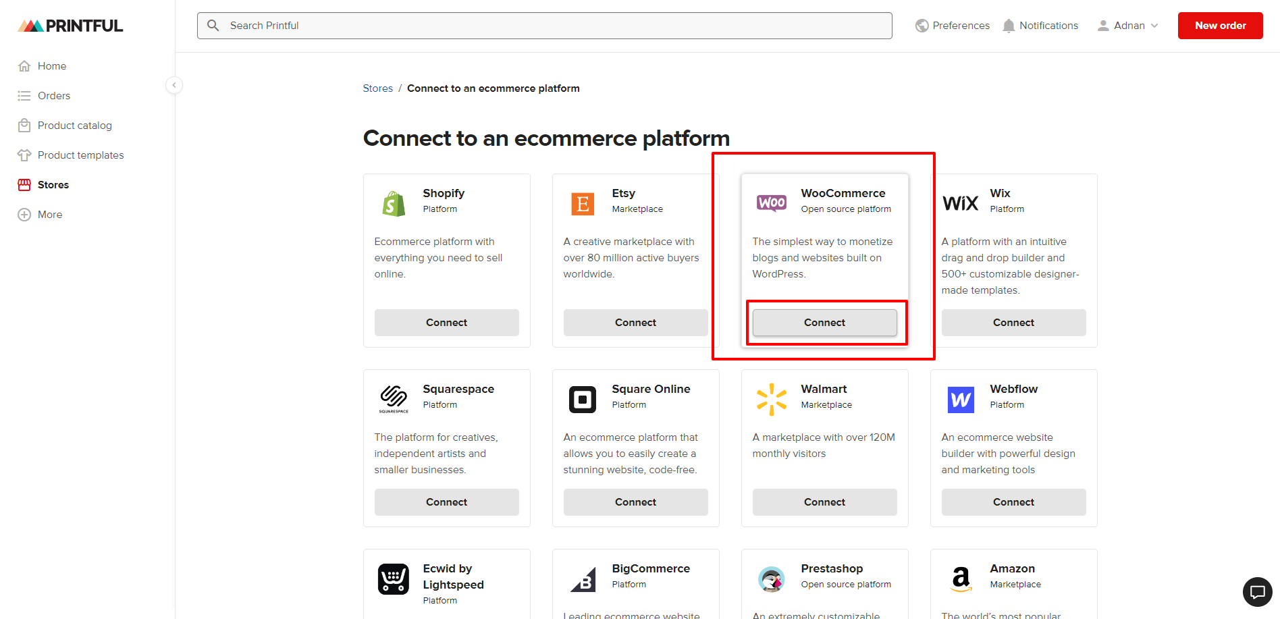Click the Notifications bell icon
The image size is (1280, 619).
coord(1009,26)
